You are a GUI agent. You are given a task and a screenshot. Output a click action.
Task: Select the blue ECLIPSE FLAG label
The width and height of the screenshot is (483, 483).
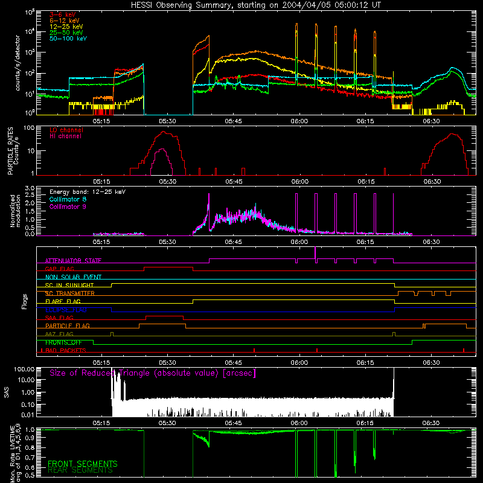tap(66, 310)
